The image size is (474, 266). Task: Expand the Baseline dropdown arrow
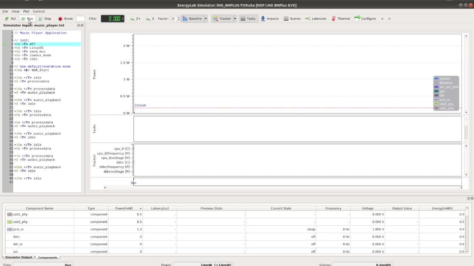(206, 18)
